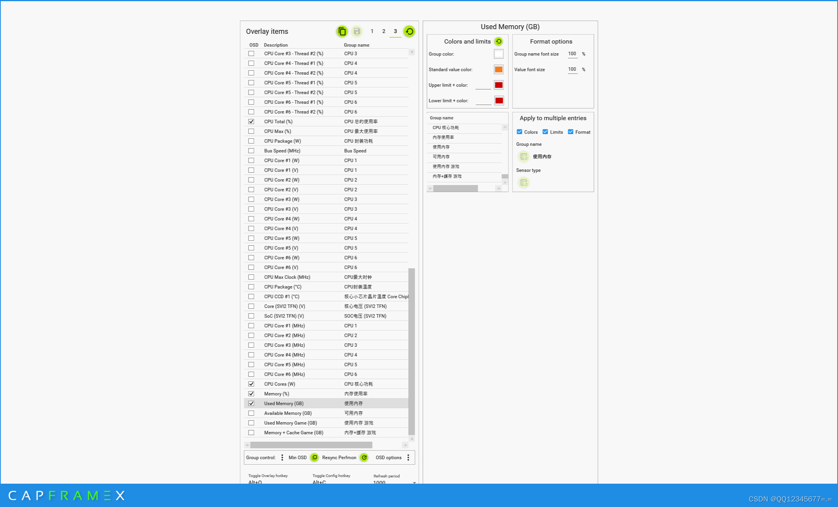
Task: Click the Description column header
Action: coord(276,45)
